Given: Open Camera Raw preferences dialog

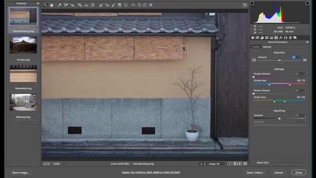Looking at the screenshot, I should pos(133,5).
